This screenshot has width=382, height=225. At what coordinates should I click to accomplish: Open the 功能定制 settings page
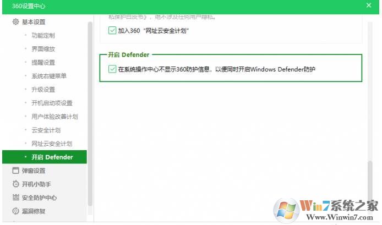point(43,35)
